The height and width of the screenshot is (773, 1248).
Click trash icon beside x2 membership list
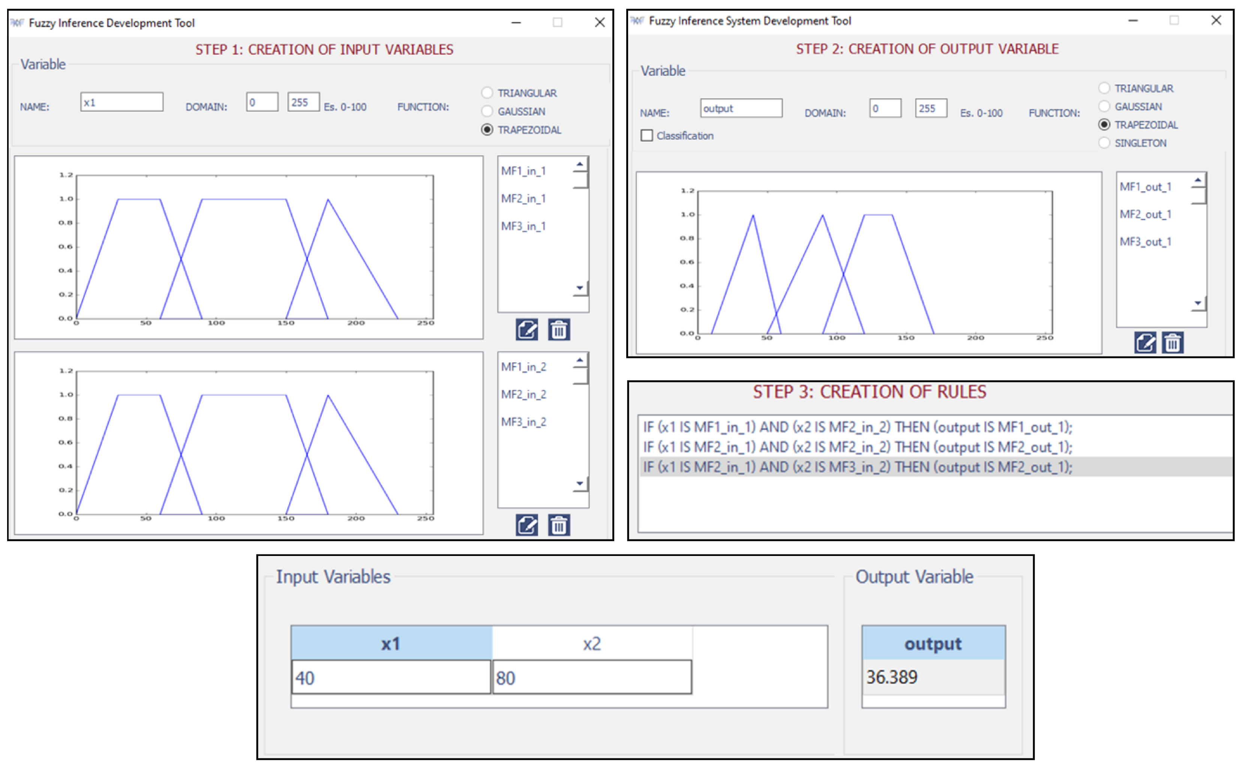[559, 525]
